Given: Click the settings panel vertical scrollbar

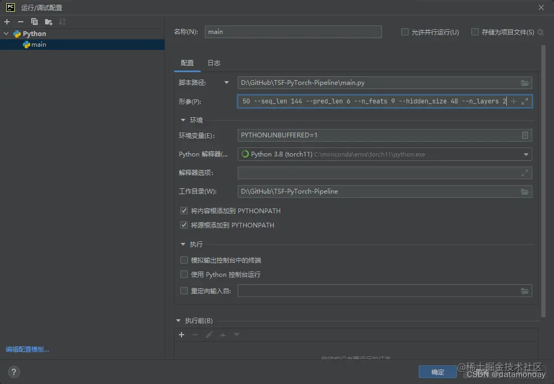Looking at the screenshot, I should (543, 181).
